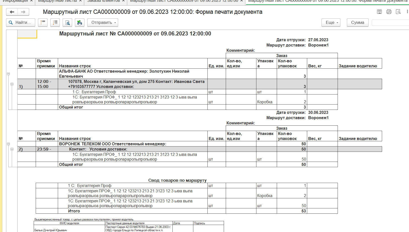Open print preview from the document toolbar
The width and height of the screenshot is (409, 232).
[67, 22]
